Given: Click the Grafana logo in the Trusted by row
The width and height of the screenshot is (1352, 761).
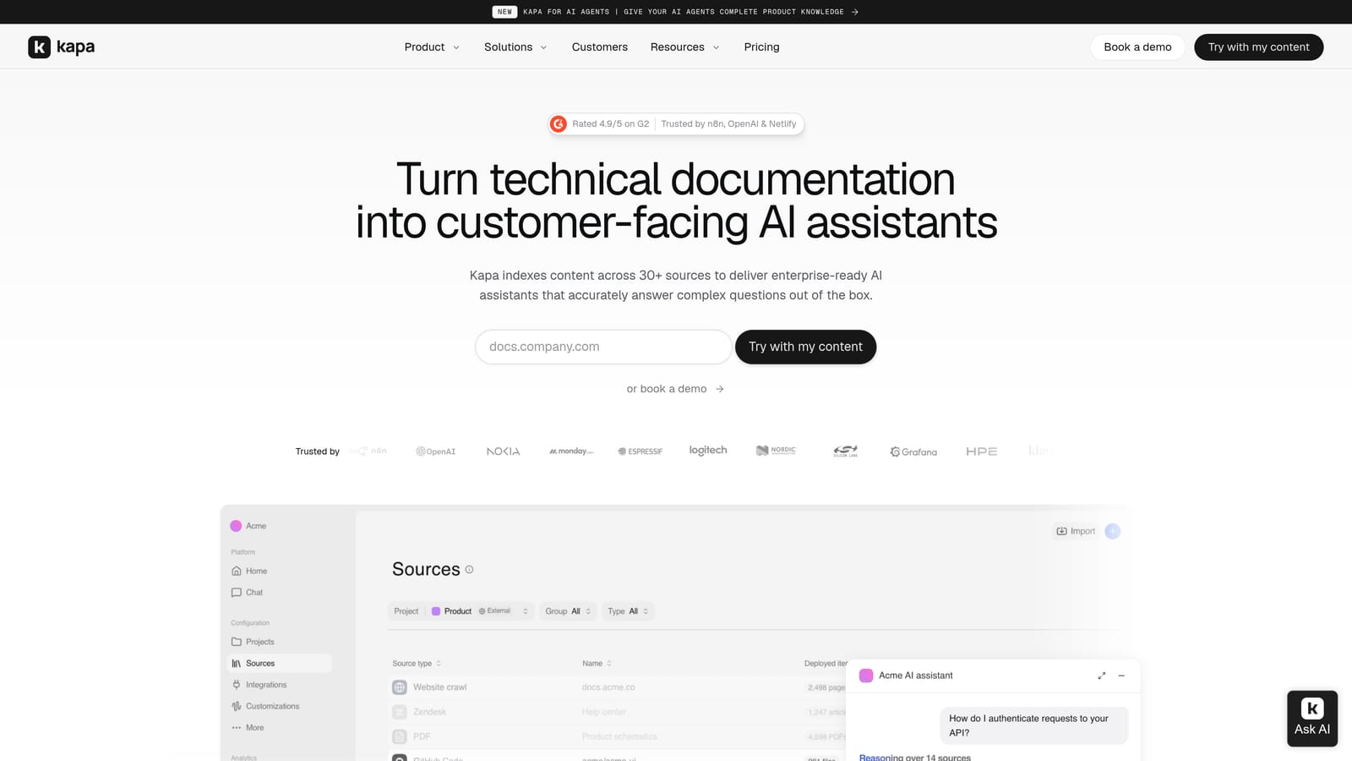Looking at the screenshot, I should coord(913,452).
